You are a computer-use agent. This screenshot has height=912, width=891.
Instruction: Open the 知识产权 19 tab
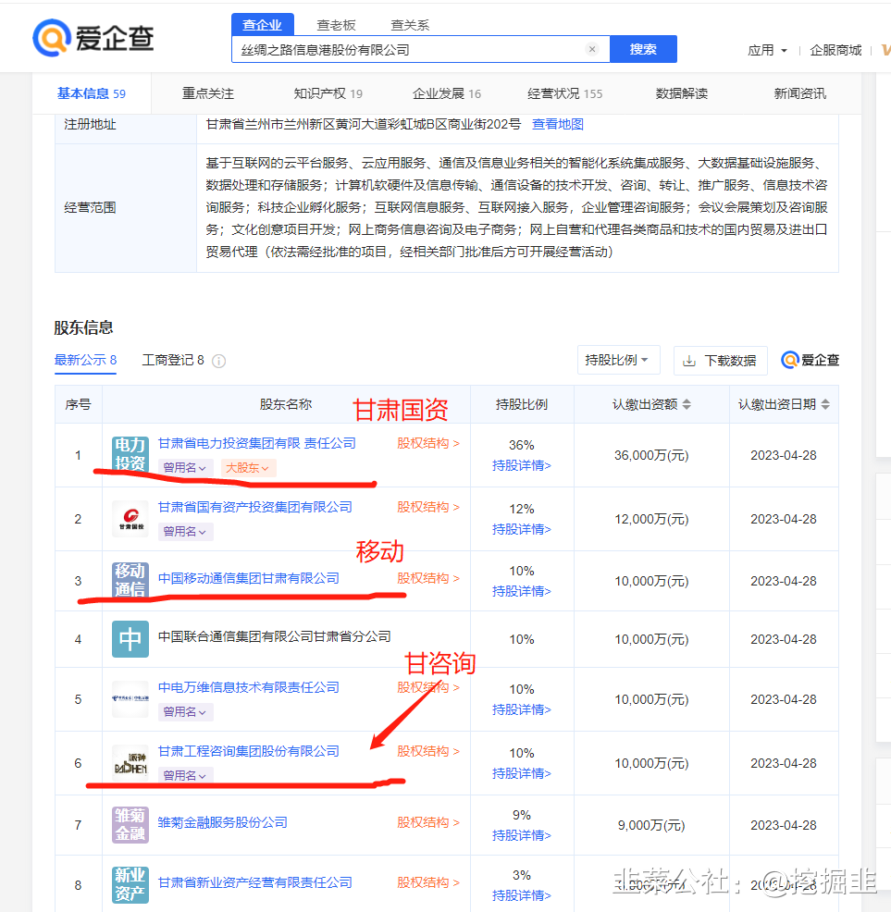[328, 93]
